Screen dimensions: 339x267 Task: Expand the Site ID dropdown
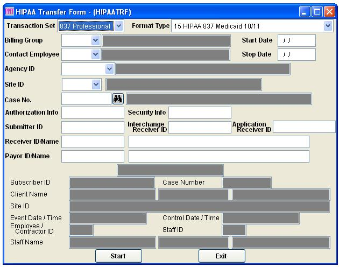pos(96,85)
